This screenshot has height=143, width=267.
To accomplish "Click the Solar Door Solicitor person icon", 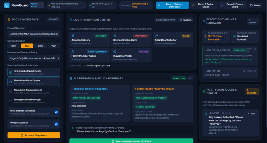I will coord(156,36).
